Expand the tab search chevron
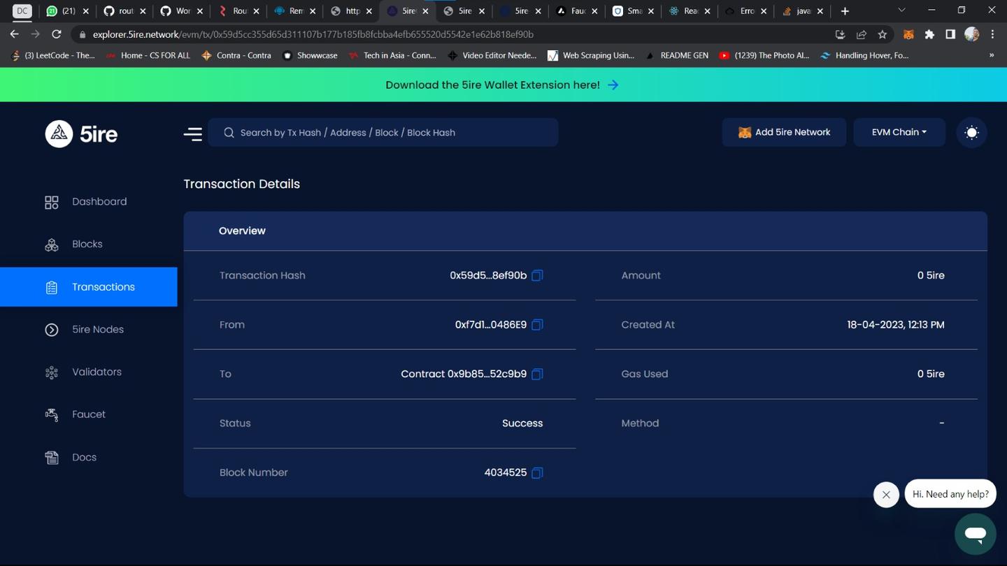1007x566 pixels. pos(901,10)
